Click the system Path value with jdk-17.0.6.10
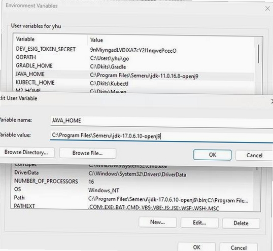Viewport: 273px width, 251px height. click(168, 200)
